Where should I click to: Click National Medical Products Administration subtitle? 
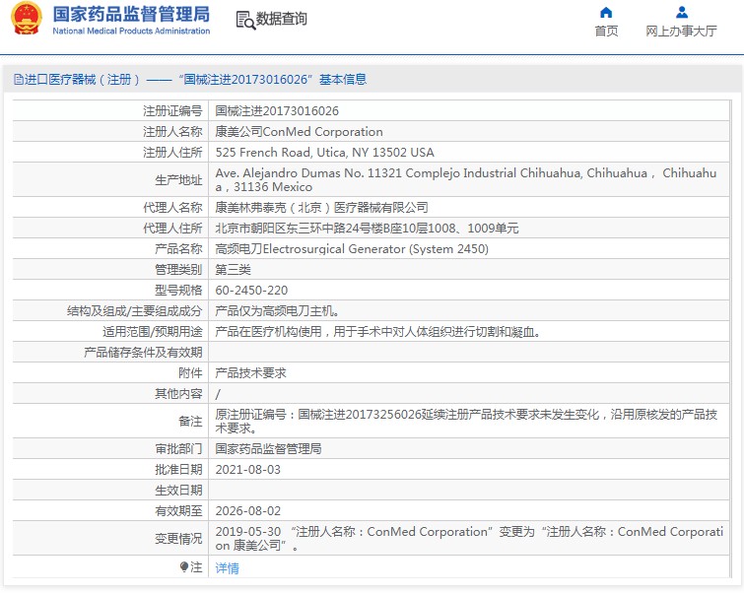(x=131, y=31)
